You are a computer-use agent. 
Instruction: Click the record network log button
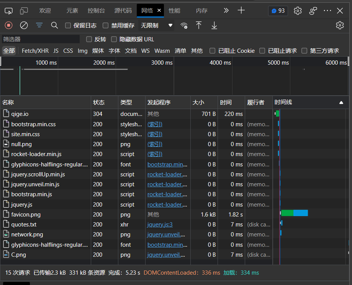point(8,25)
